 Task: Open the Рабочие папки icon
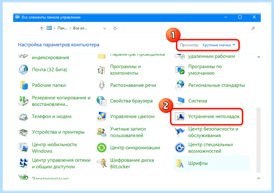(23, 85)
